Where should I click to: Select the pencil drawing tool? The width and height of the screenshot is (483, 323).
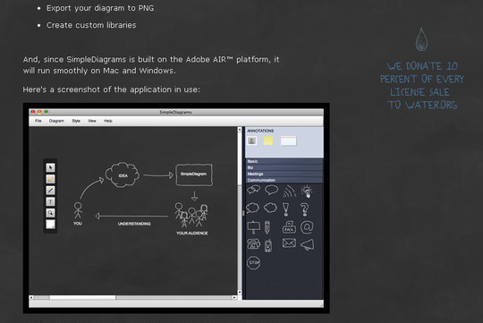coord(50,179)
